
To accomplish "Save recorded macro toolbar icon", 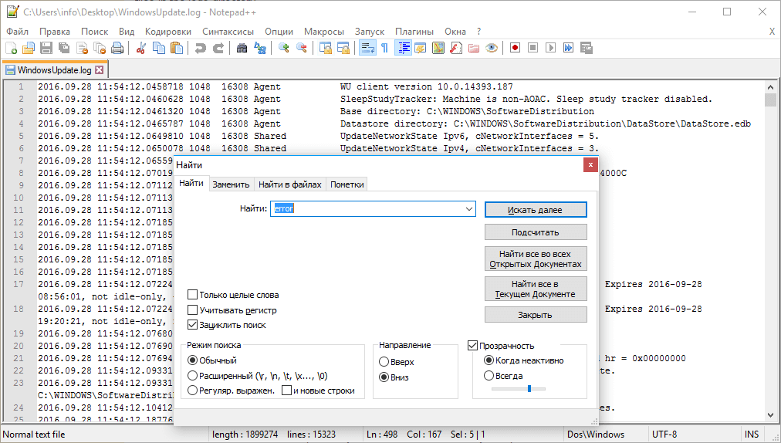I will pyautogui.click(x=587, y=49).
